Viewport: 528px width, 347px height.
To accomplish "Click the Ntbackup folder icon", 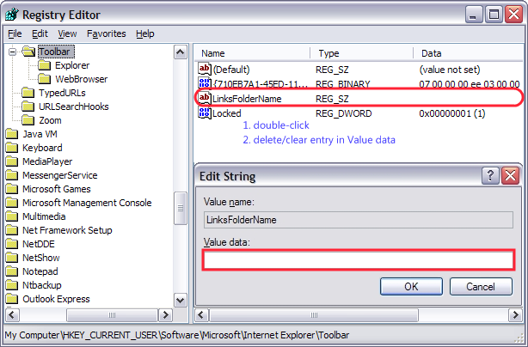I will (12, 285).
